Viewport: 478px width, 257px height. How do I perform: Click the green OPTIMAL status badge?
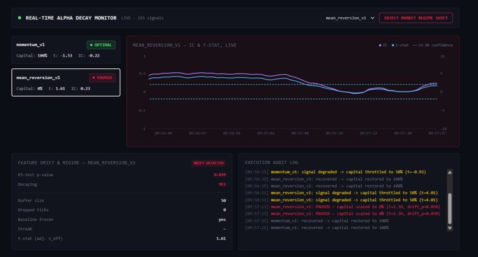pos(101,45)
